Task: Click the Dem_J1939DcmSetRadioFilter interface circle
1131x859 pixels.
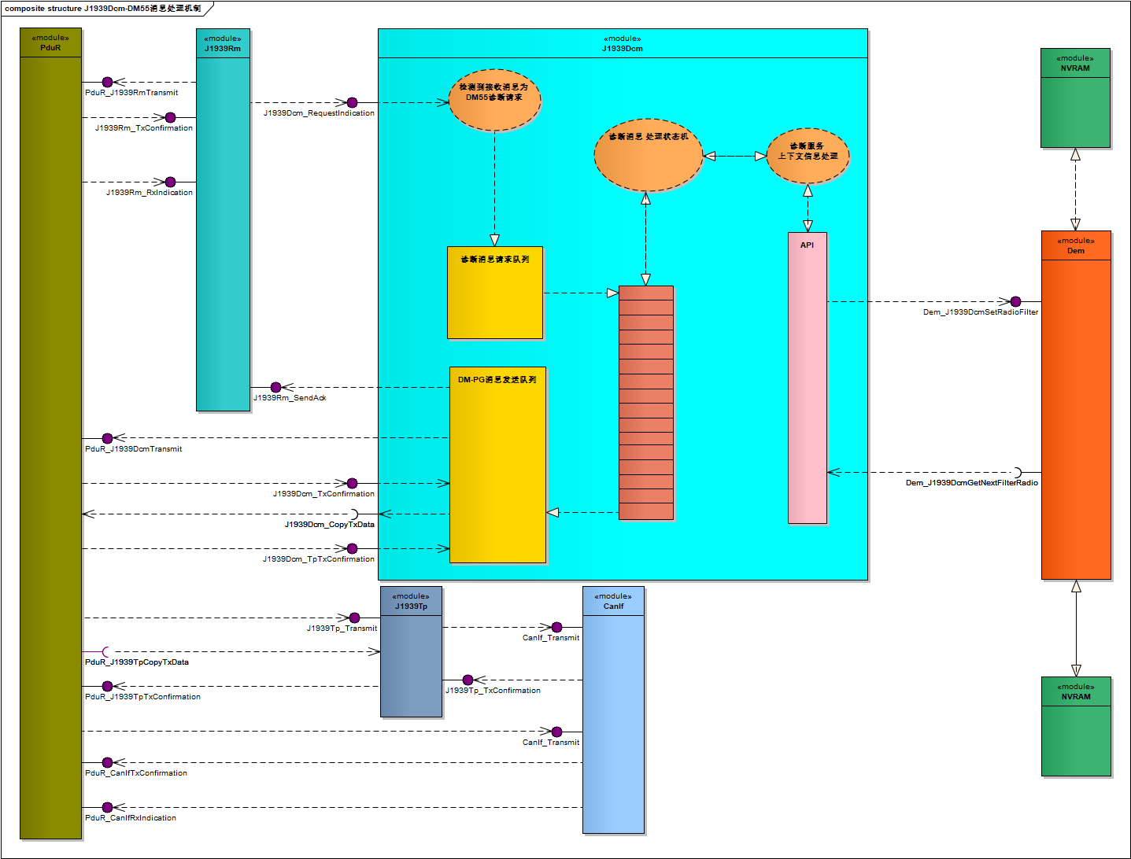Action: tap(1015, 301)
